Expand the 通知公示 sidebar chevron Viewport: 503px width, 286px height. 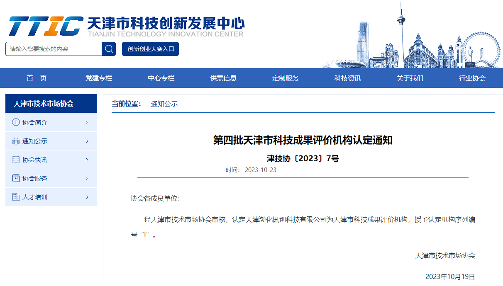click(x=87, y=141)
